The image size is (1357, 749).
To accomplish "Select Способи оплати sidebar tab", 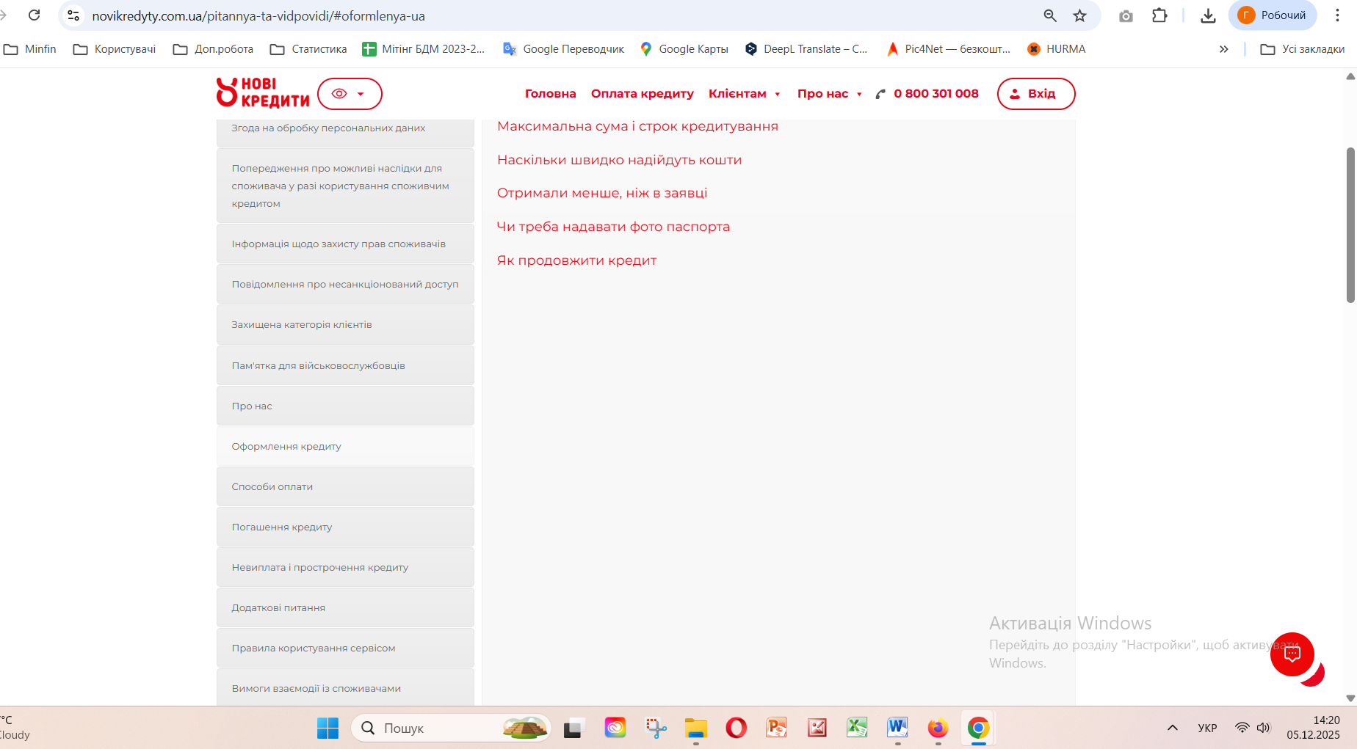I will (345, 486).
